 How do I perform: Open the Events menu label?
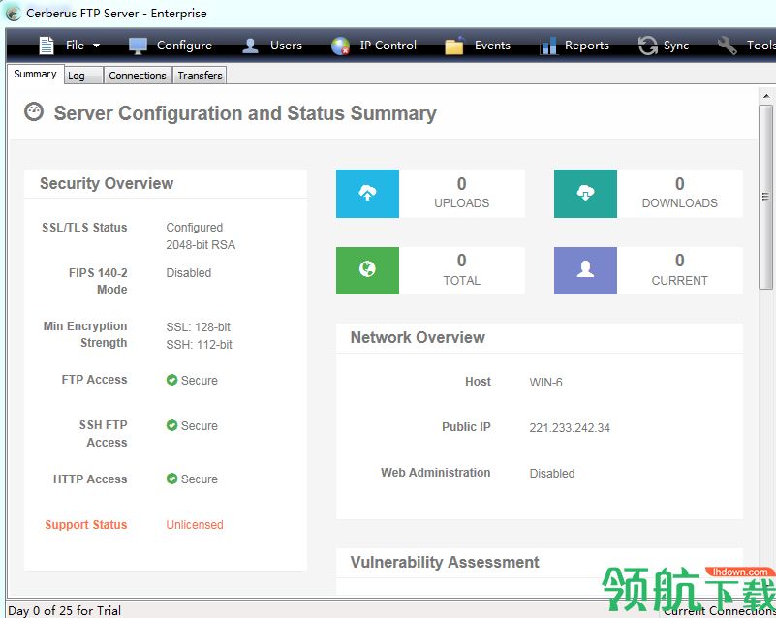pyautogui.click(x=492, y=46)
